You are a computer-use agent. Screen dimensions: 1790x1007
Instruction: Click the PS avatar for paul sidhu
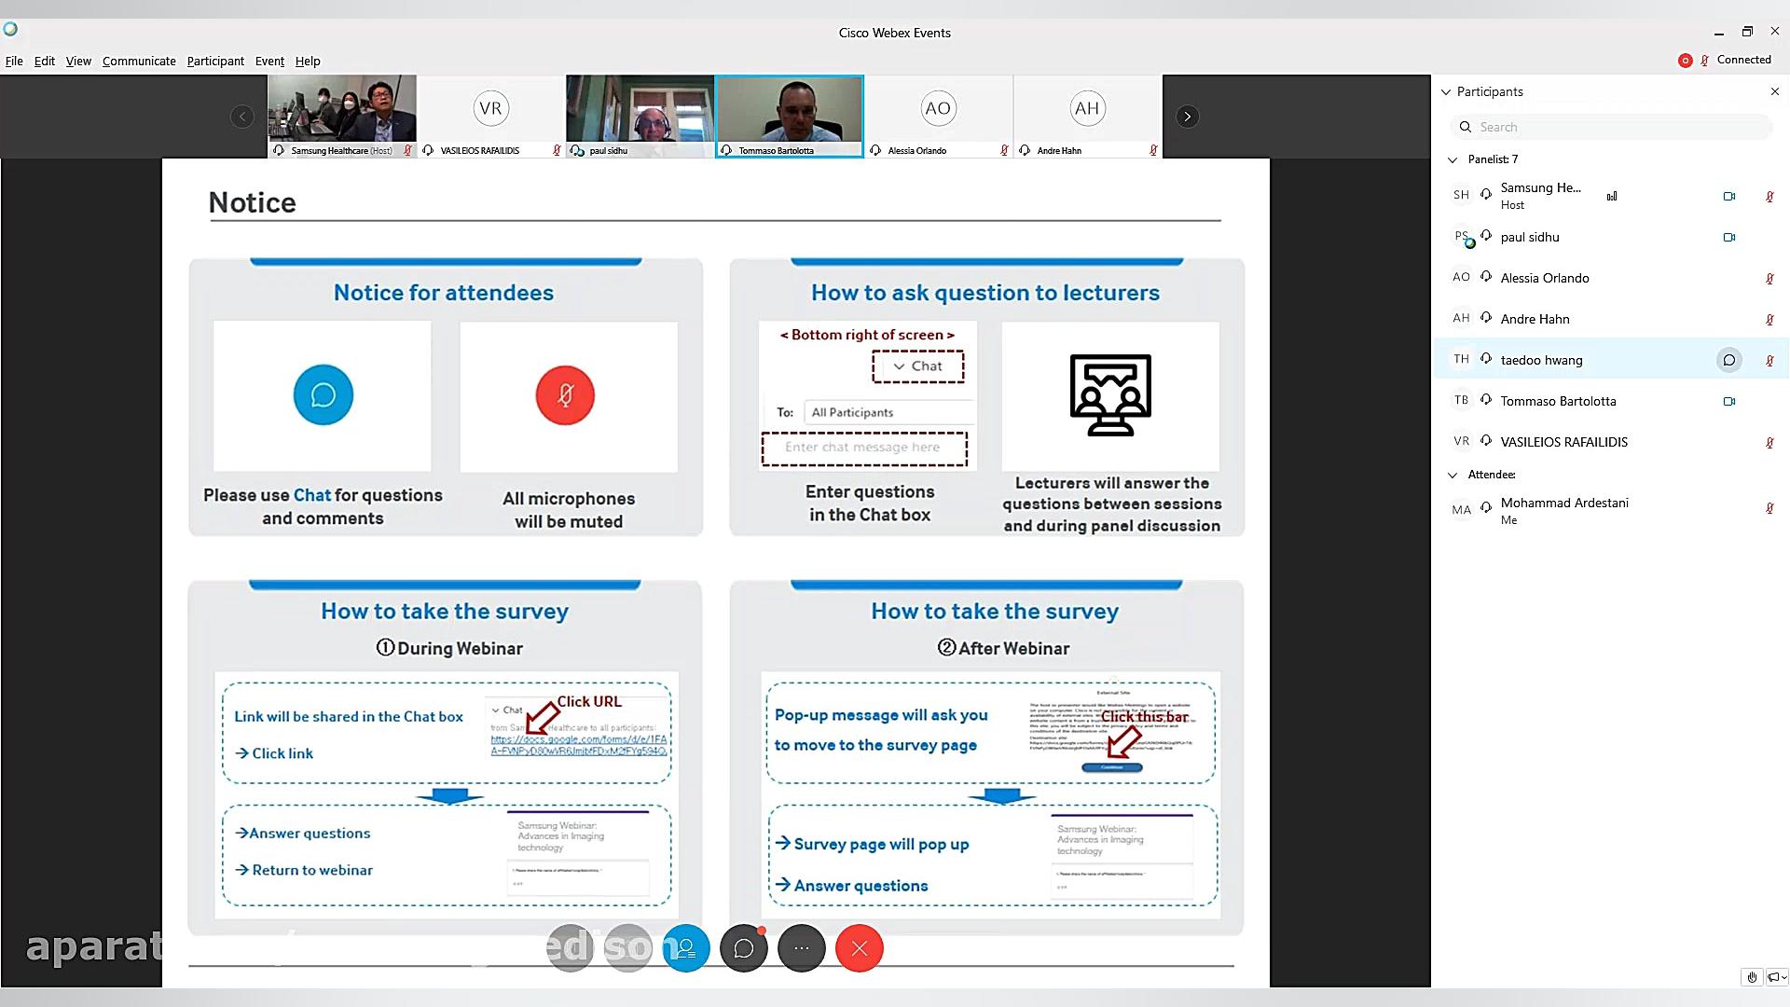click(1461, 237)
